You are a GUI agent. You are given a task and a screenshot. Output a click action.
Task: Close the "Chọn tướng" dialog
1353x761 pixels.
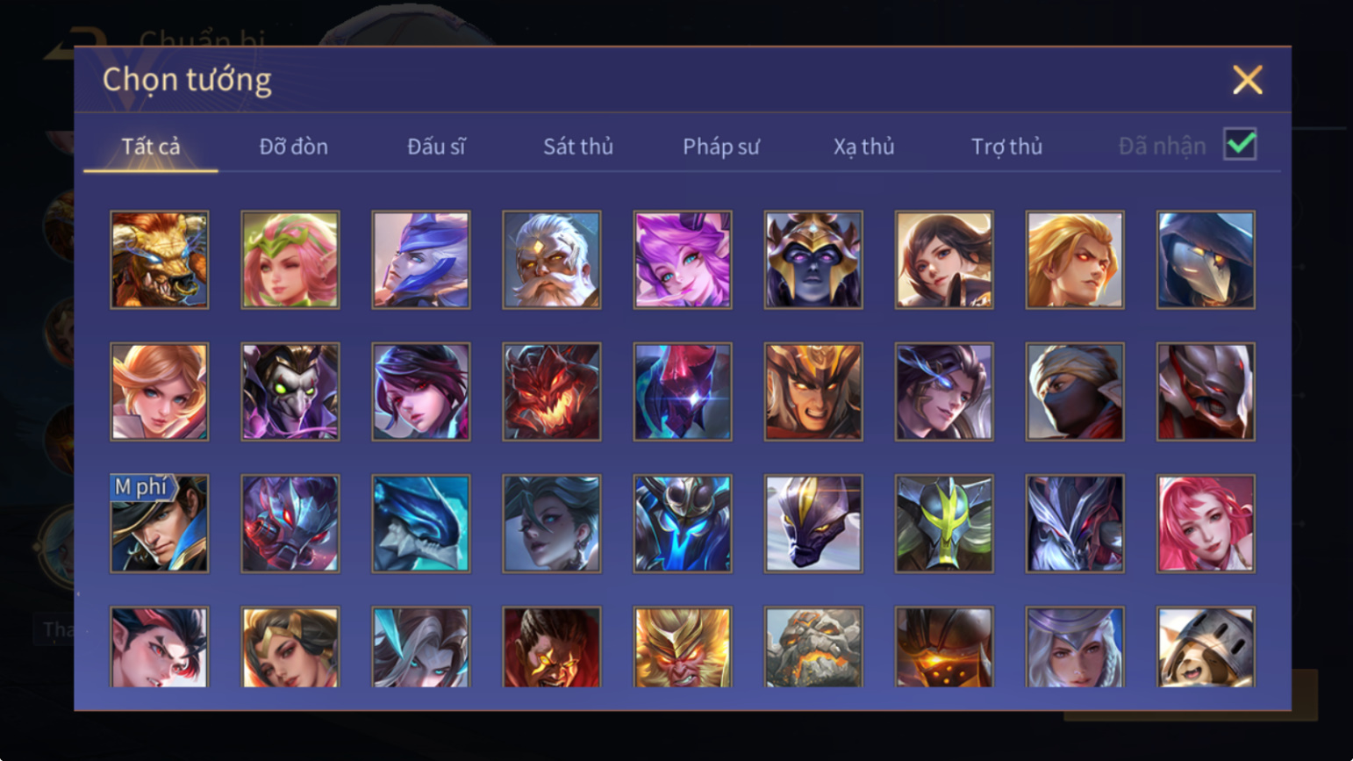(x=1247, y=80)
